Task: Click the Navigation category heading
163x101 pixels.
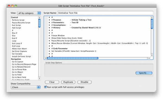Action: point(16,59)
